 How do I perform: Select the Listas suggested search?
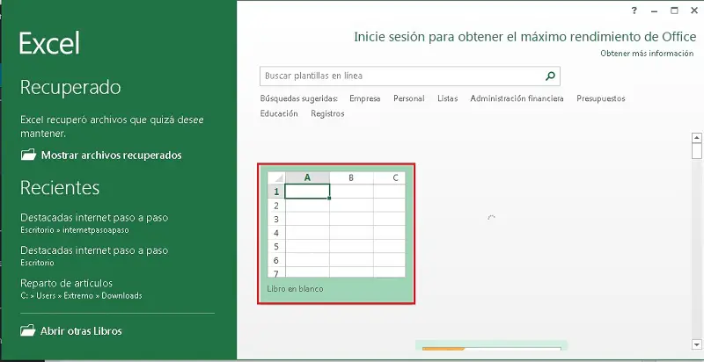[448, 98]
